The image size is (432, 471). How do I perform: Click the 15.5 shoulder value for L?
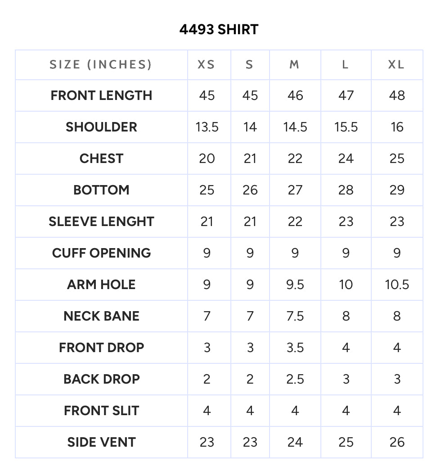click(x=346, y=127)
